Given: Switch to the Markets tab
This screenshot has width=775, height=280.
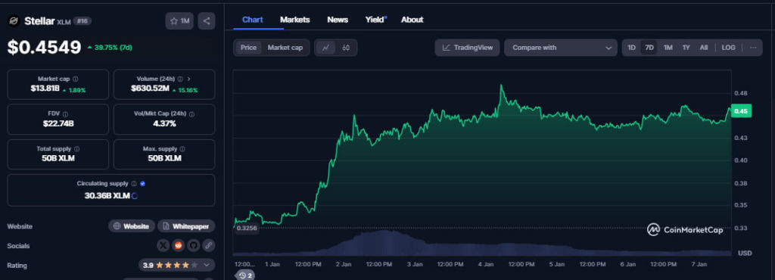Looking at the screenshot, I should pyautogui.click(x=294, y=20).
